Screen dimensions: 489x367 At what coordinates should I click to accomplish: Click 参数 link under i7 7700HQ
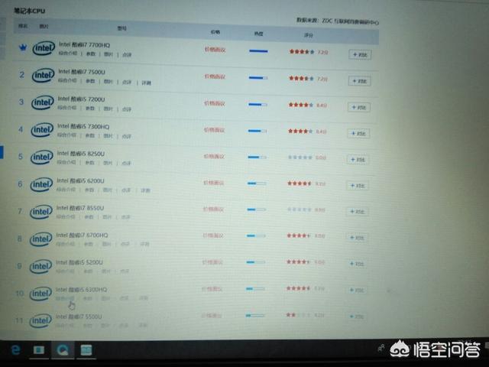(91, 54)
